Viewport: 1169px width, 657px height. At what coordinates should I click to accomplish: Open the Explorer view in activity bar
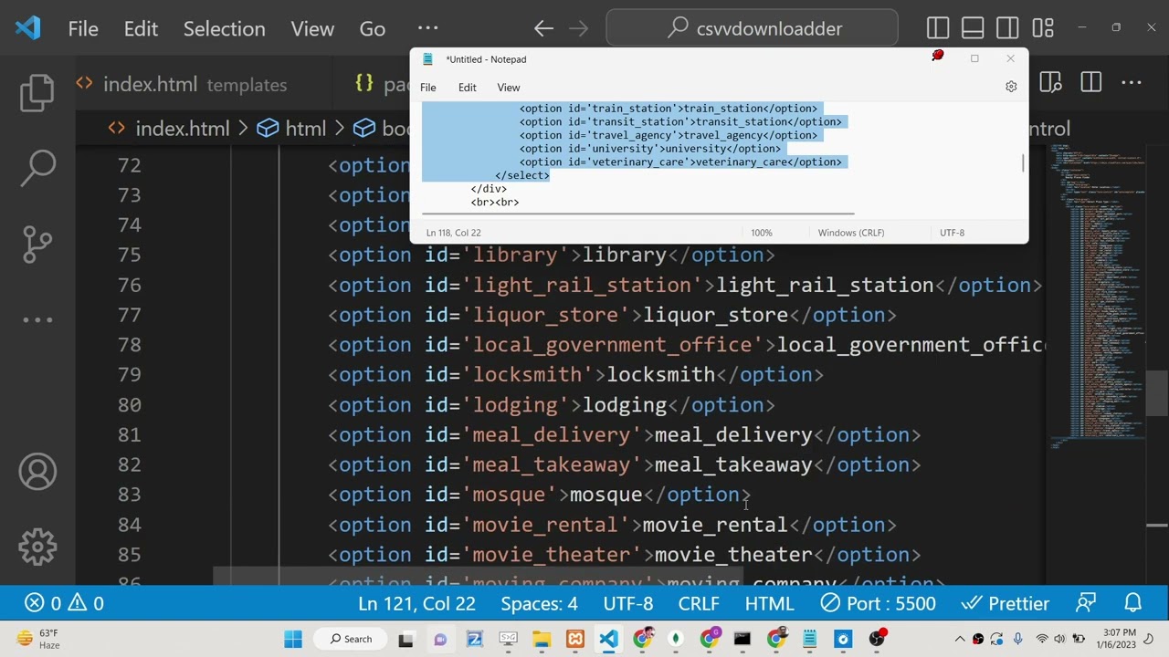[x=37, y=92]
